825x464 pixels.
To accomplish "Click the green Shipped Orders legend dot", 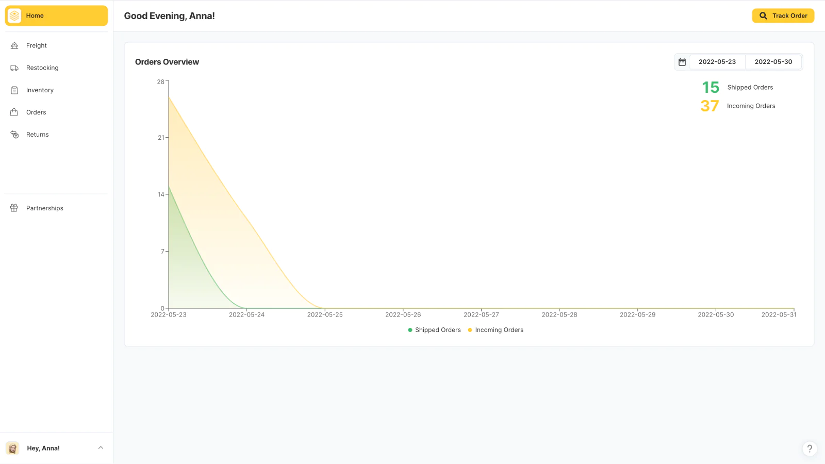I will (410, 330).
